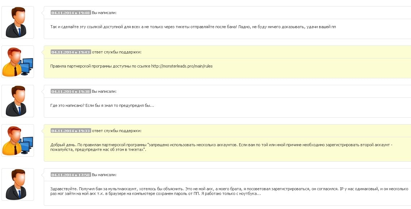Click the support reply starting "Добрый день"
The image size is (411, 209).
(221, 147)
